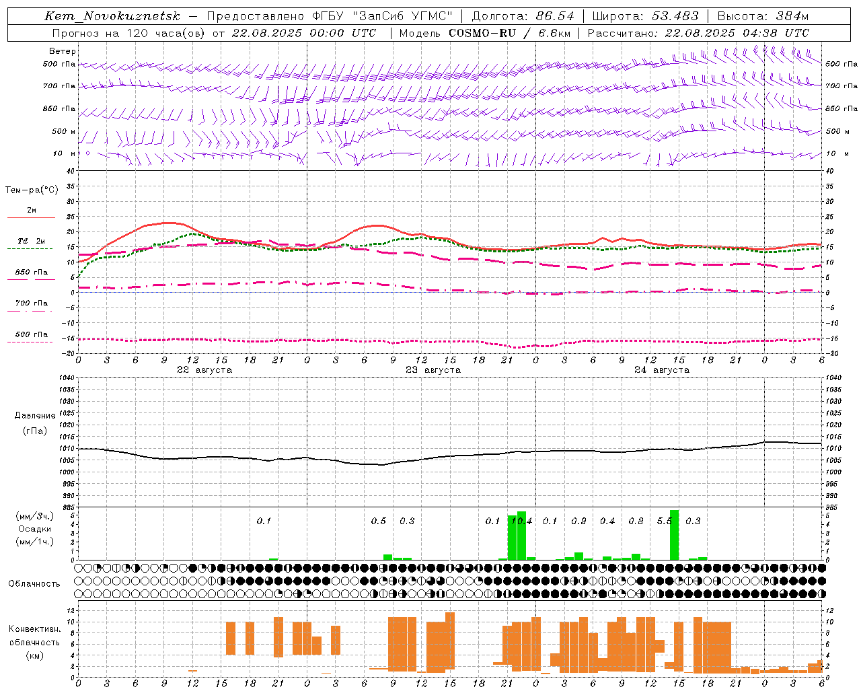861x689 pixels.
Task: Click the "0.5" precipitation value
Action: coord(379,521)
